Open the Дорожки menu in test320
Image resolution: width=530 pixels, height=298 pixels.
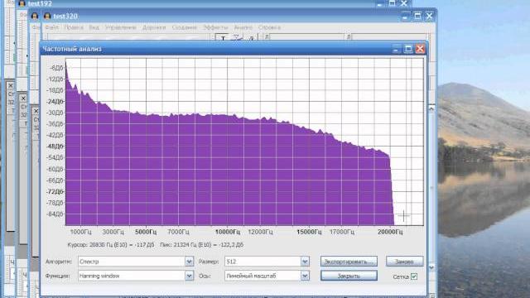[x=154, y=27]
